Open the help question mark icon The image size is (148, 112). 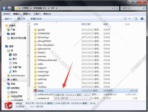[x=142, y=19]
